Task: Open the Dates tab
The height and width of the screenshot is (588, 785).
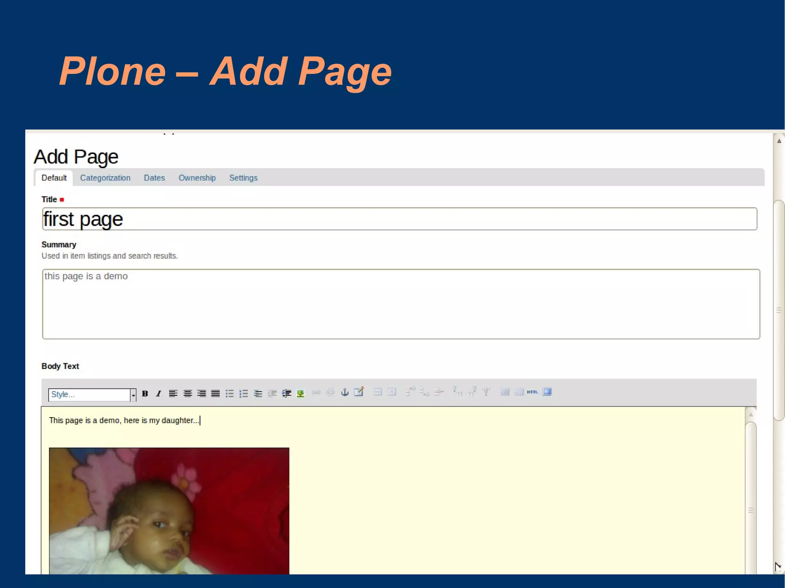Action: (x=154, y=178)
